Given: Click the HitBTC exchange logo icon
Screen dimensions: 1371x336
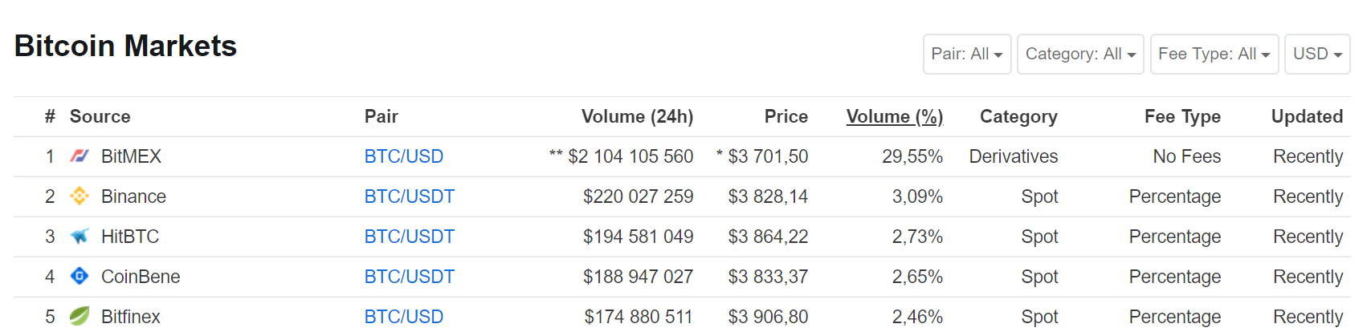Looking at the screenshot, I should 80,236.
